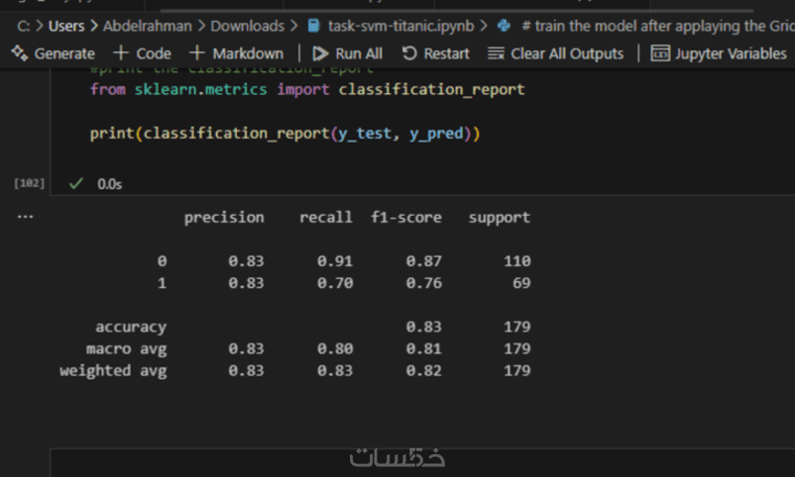Open the output cell's more actions ellipsis
The width and height of the screenshot is (795, 477).
[25, 215]
